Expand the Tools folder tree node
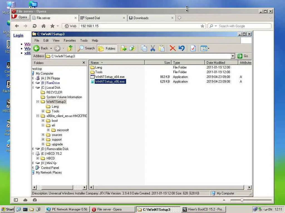 [43, 111]
